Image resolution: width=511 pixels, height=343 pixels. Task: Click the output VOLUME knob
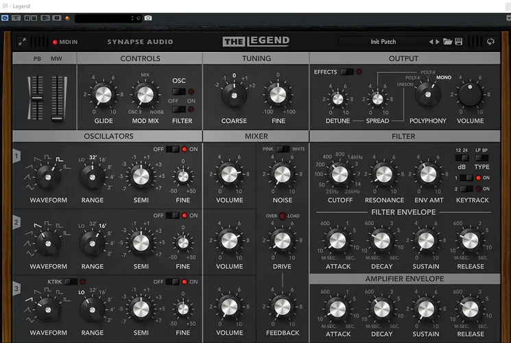point(470,95)
